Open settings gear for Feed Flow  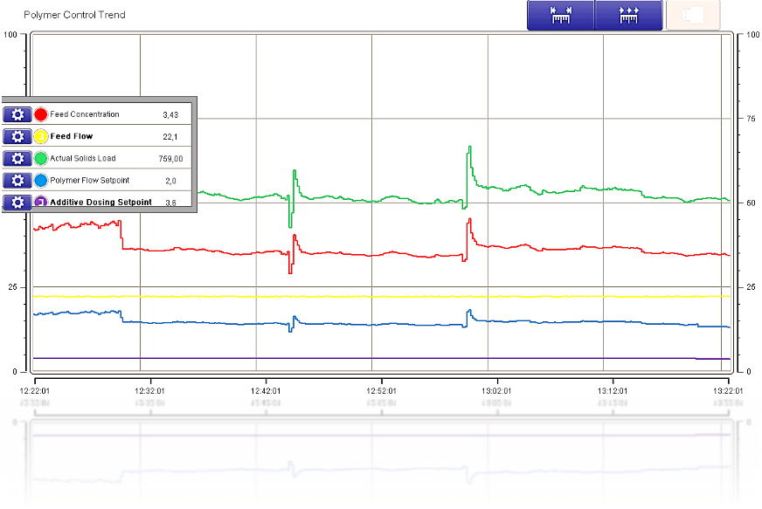[17, 136]
